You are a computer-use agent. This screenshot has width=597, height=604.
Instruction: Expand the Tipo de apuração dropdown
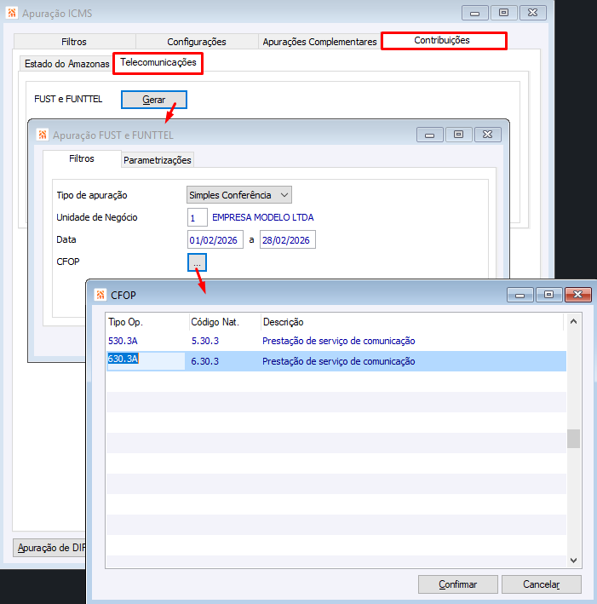(238, 195)
